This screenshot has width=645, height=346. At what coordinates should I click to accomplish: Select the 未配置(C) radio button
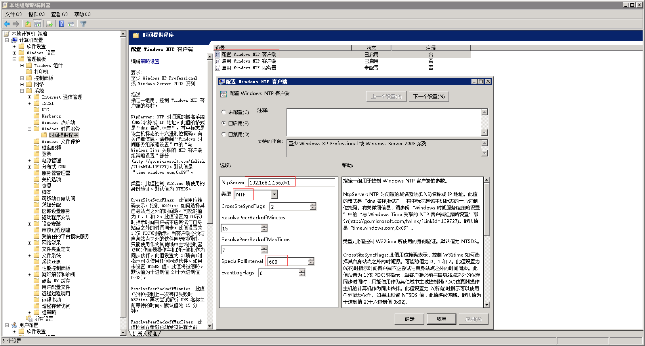(x=224, y=112)
